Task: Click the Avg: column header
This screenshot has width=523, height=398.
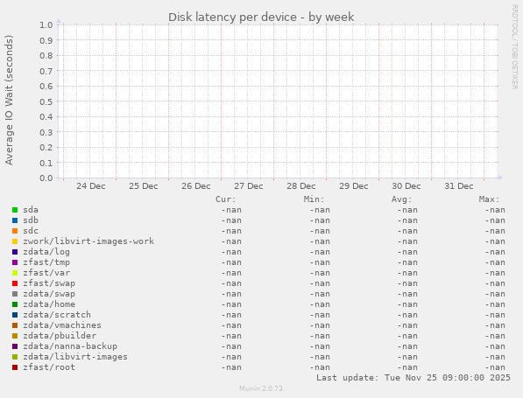Action: pos(401,199)
